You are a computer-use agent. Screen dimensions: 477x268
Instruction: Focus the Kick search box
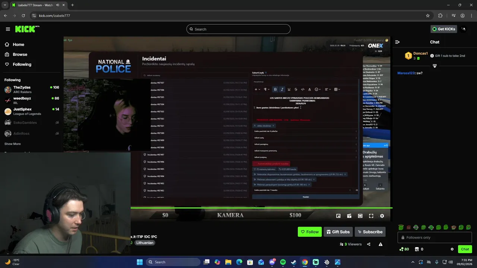click(238, 29)
